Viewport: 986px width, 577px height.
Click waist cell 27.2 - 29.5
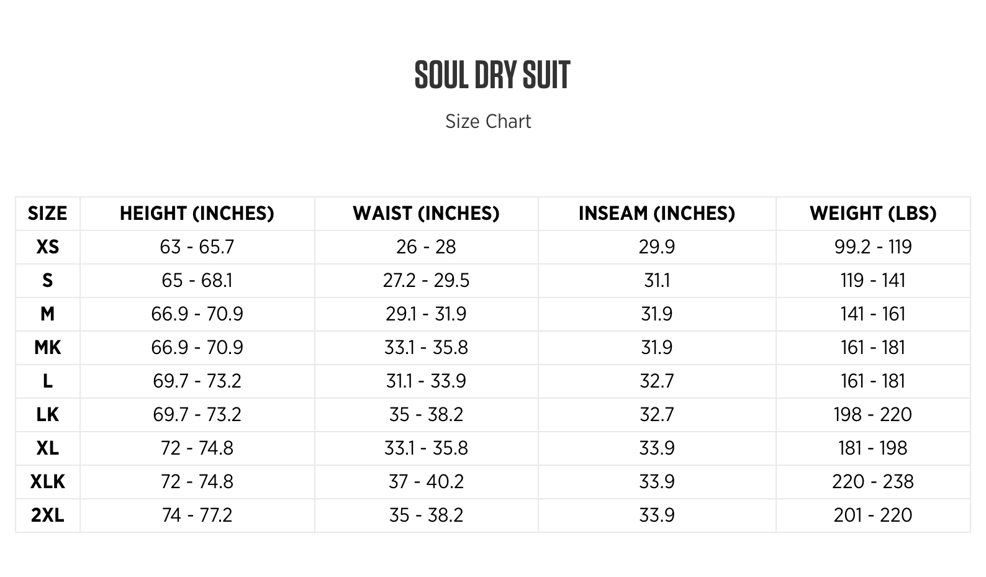[x=426, y=281]
